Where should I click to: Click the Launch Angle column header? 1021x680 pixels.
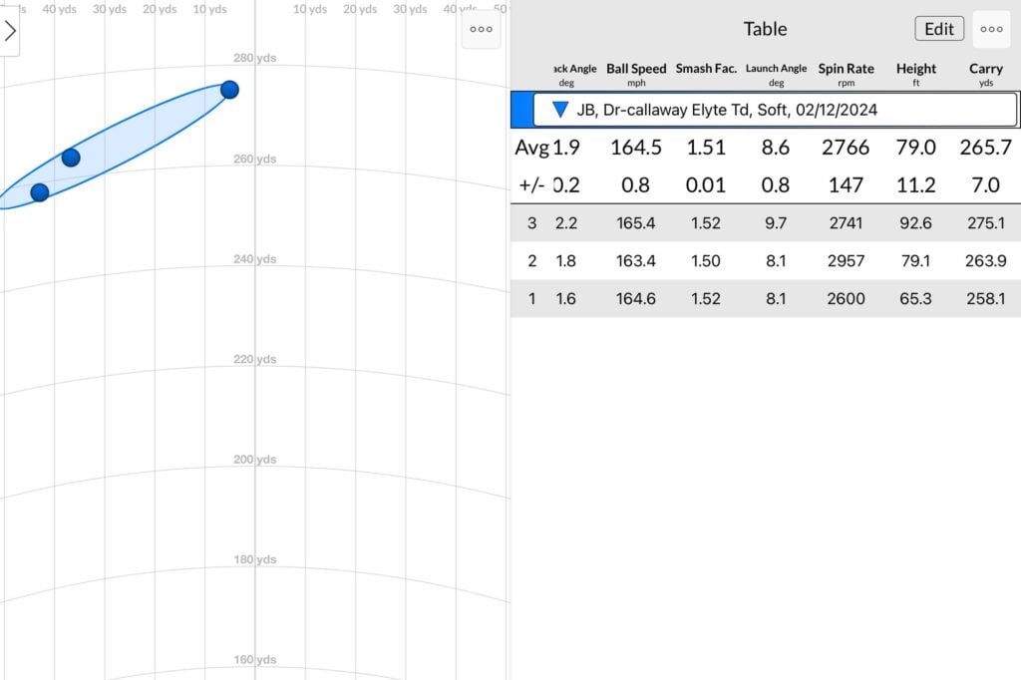click(776, 74)
